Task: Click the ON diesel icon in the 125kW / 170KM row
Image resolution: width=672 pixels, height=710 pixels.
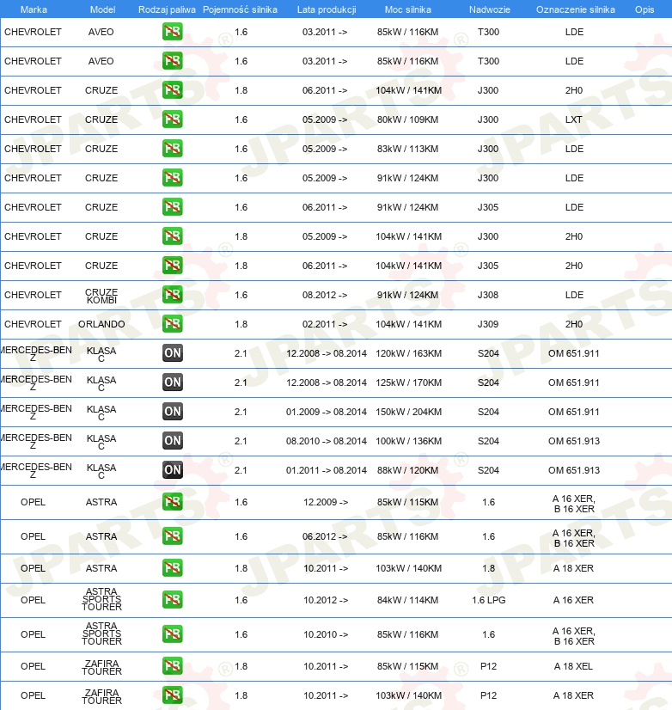Action: [x=173, y=383]
